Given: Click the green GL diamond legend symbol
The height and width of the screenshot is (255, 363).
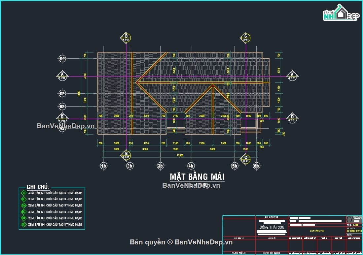Looking at the screenshot, I should point(23,199).
